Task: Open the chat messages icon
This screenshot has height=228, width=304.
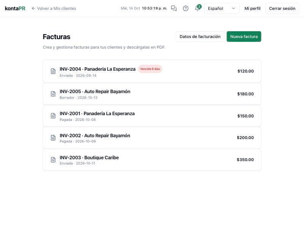Action: pyautogui.click(x=174, y=8)
